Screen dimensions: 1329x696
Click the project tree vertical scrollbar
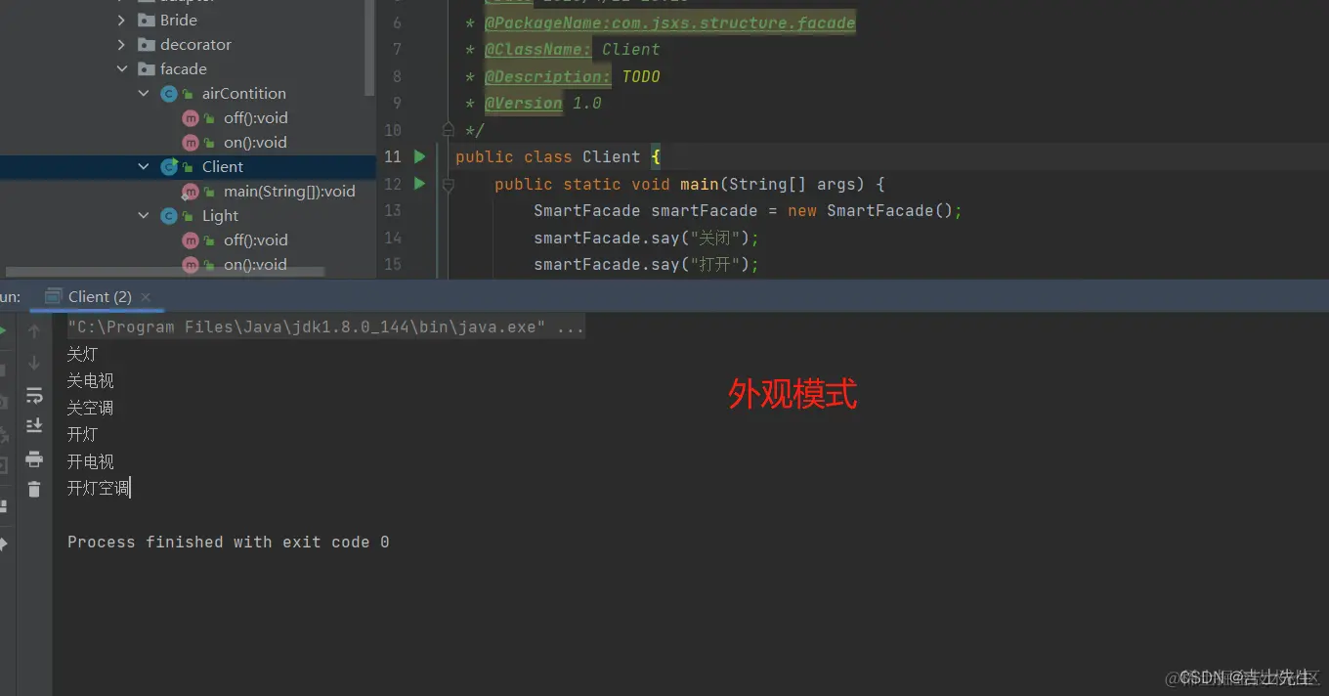370,47
